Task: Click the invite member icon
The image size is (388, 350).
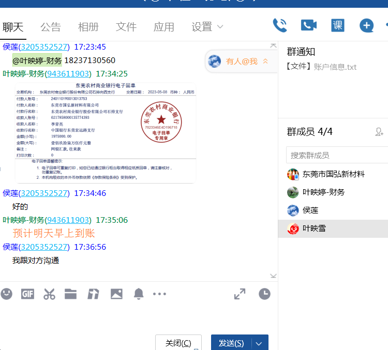Action: click(x=379, y=132)
